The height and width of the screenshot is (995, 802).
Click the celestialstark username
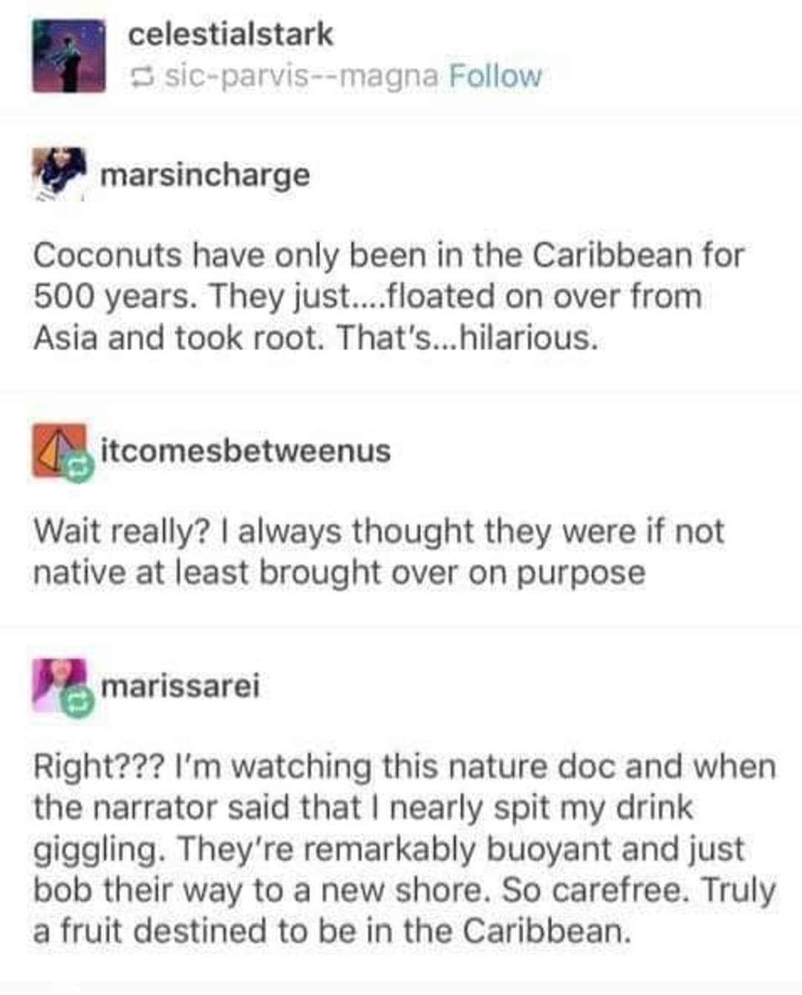[230, 35]
